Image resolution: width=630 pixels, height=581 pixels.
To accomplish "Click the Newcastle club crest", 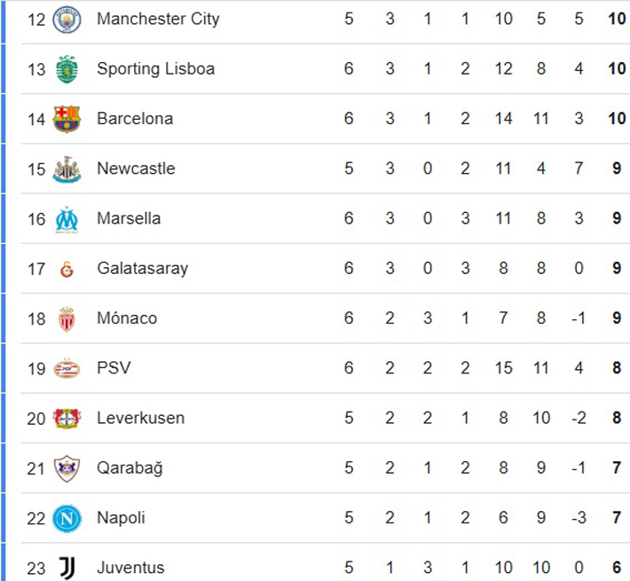I will click(x=67, y=169).
